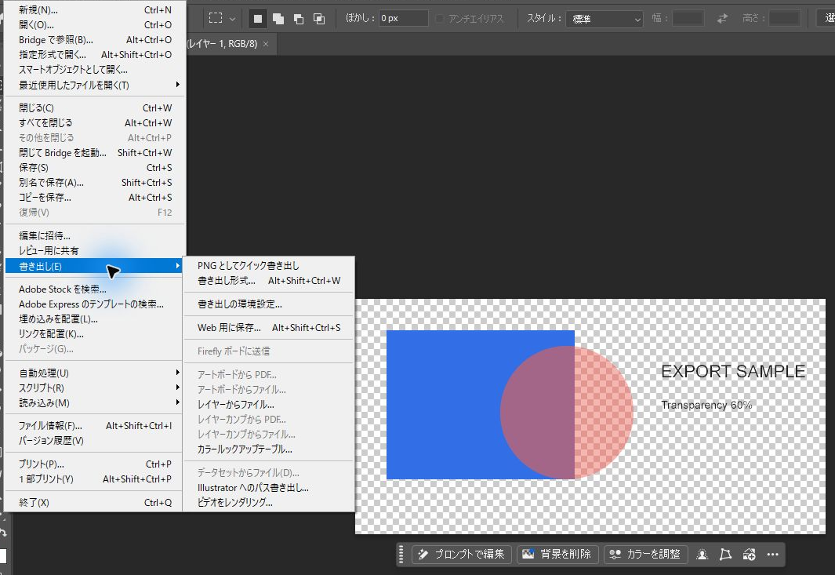
Task: Select Subtract from selection mode icon
Action: pyautogui.click(x=298, y=19)
